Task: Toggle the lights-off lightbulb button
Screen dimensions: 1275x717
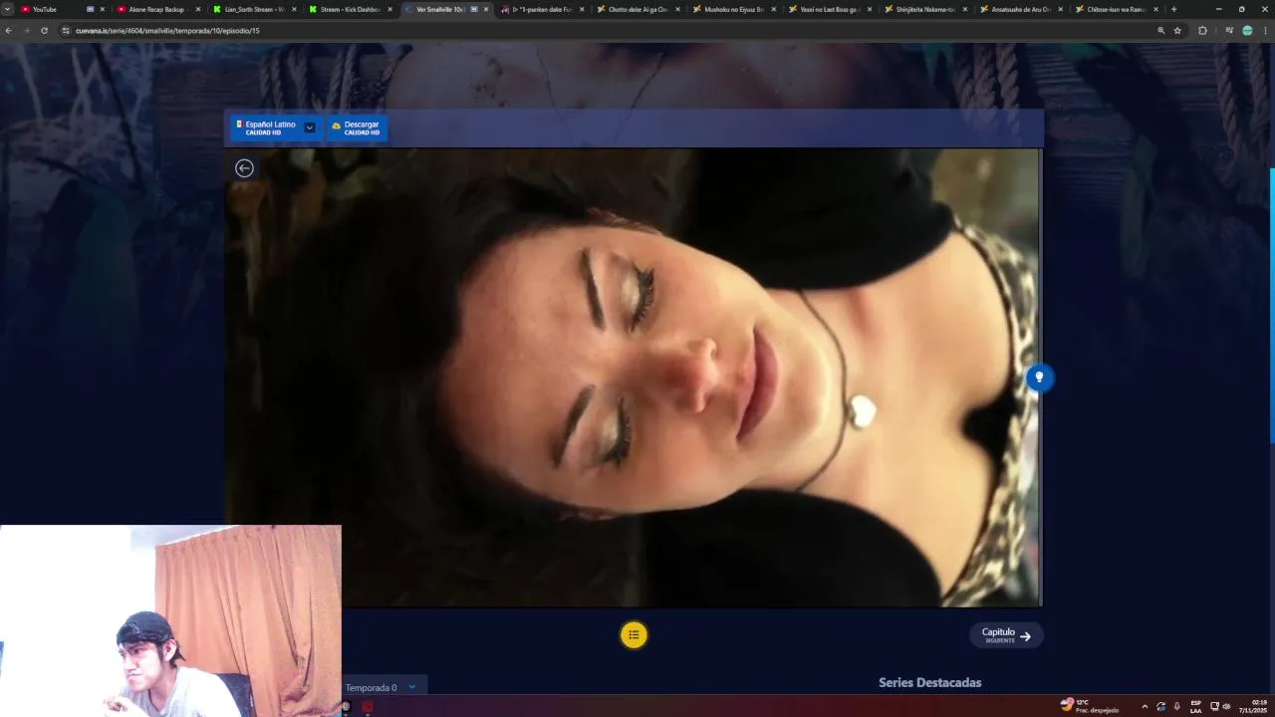Action: (x=1039, y=377)
